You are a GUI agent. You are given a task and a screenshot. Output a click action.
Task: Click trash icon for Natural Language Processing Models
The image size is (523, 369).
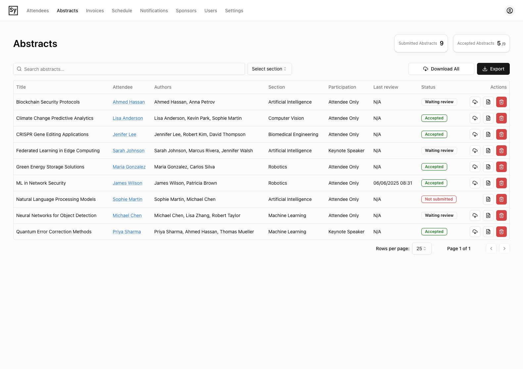click(501, 199)
